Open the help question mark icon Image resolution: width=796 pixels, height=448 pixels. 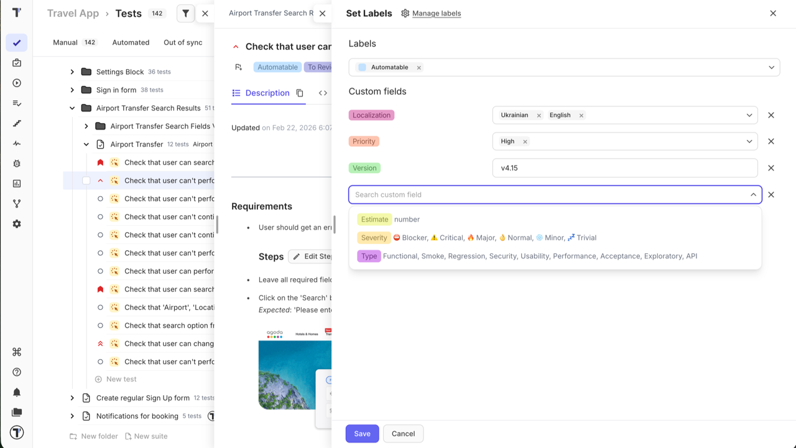[x=17, y=372]
